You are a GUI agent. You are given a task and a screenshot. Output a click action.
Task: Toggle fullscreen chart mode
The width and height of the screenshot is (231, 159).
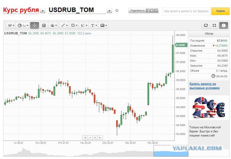[214, 25]
